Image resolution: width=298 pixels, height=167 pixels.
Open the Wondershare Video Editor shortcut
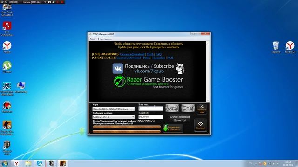pyautogui.click(x=7, y=89)
